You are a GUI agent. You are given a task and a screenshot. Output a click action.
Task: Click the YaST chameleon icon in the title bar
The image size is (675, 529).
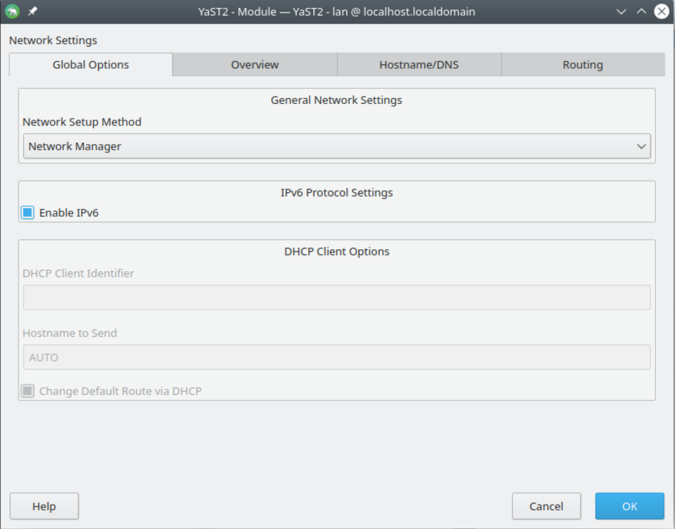tap(12, 11)
